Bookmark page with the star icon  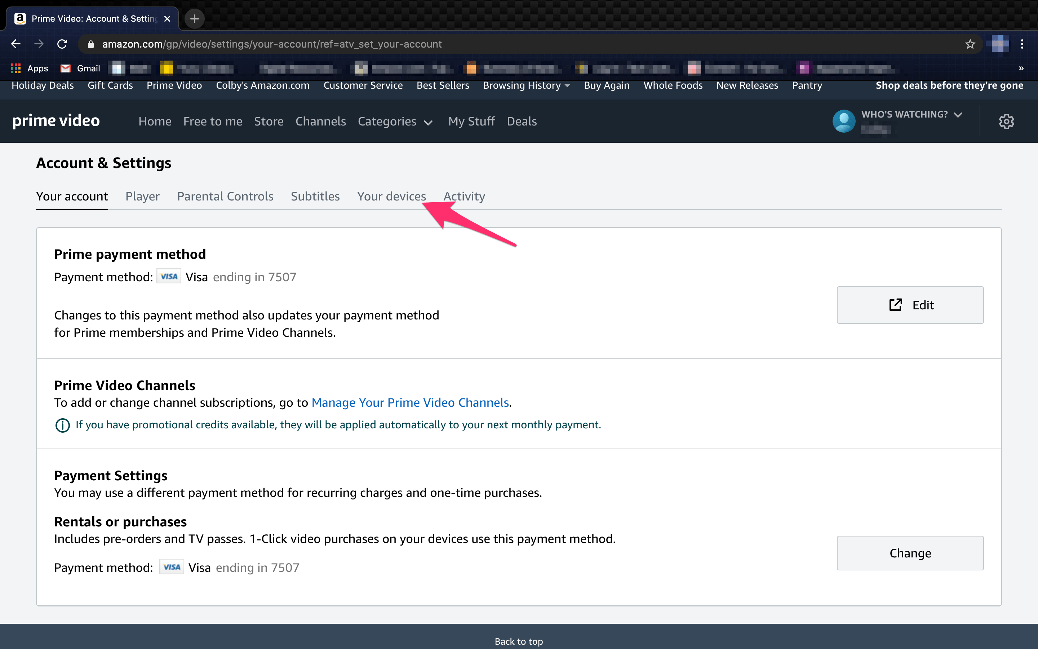[970, 44]
